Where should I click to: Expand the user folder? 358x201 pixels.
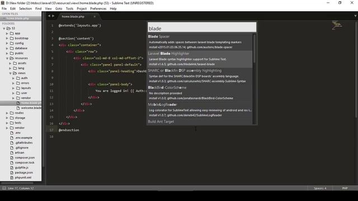[13, 93]
